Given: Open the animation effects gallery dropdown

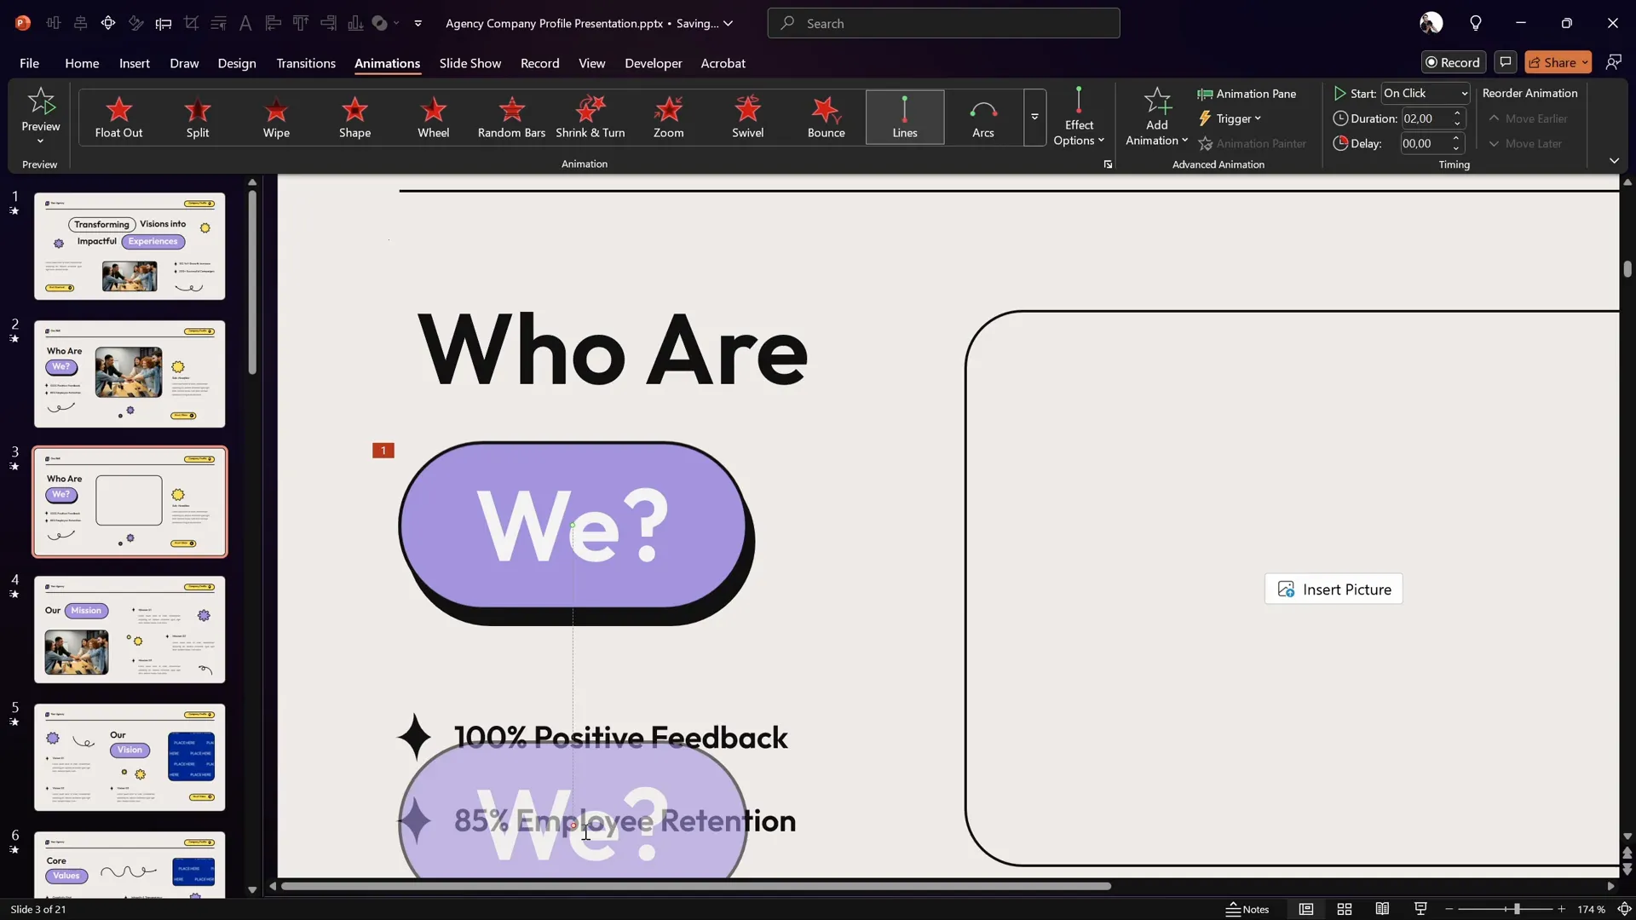Looking at the screenshot, I should point(1034,118).
